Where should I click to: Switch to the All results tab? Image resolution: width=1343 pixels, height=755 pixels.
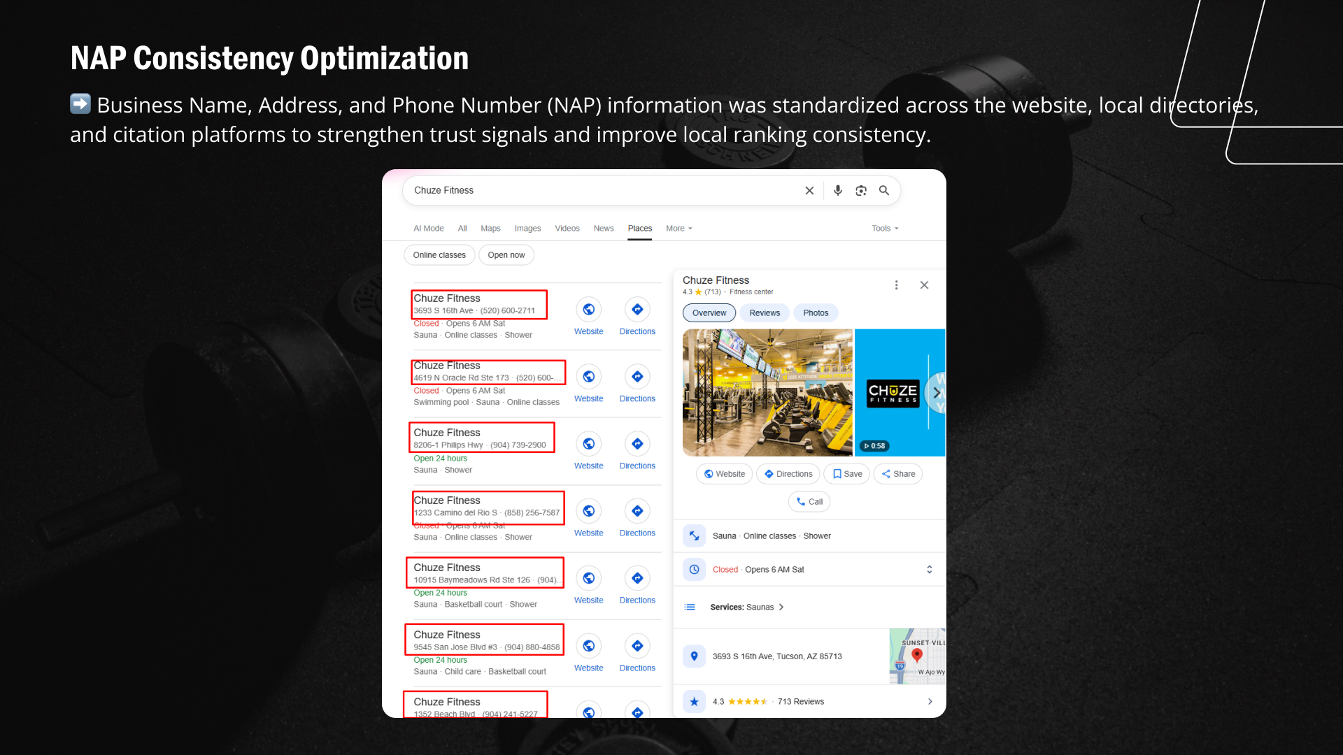click(x=462, y=229)
